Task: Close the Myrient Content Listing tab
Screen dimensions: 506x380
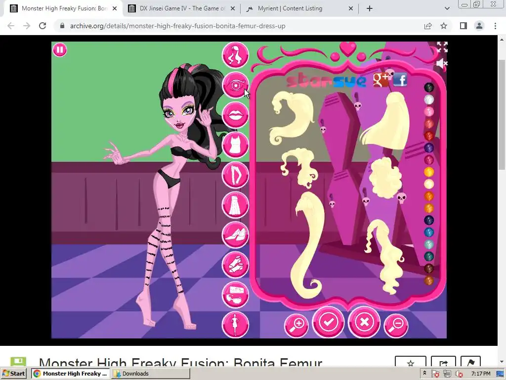Action: 351,9
